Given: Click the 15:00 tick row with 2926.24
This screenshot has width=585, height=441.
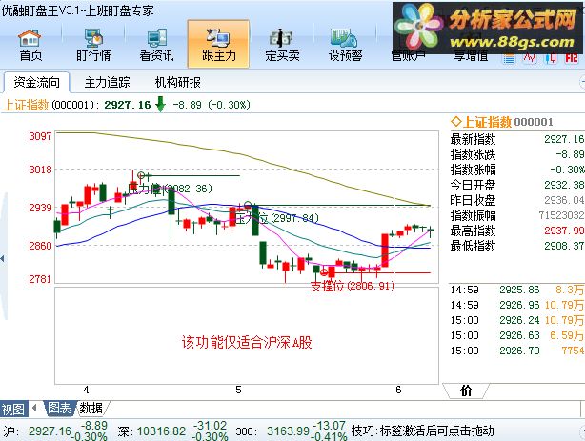Looking at the screenshot, I should pyautogui.click(x=517, y=320).
